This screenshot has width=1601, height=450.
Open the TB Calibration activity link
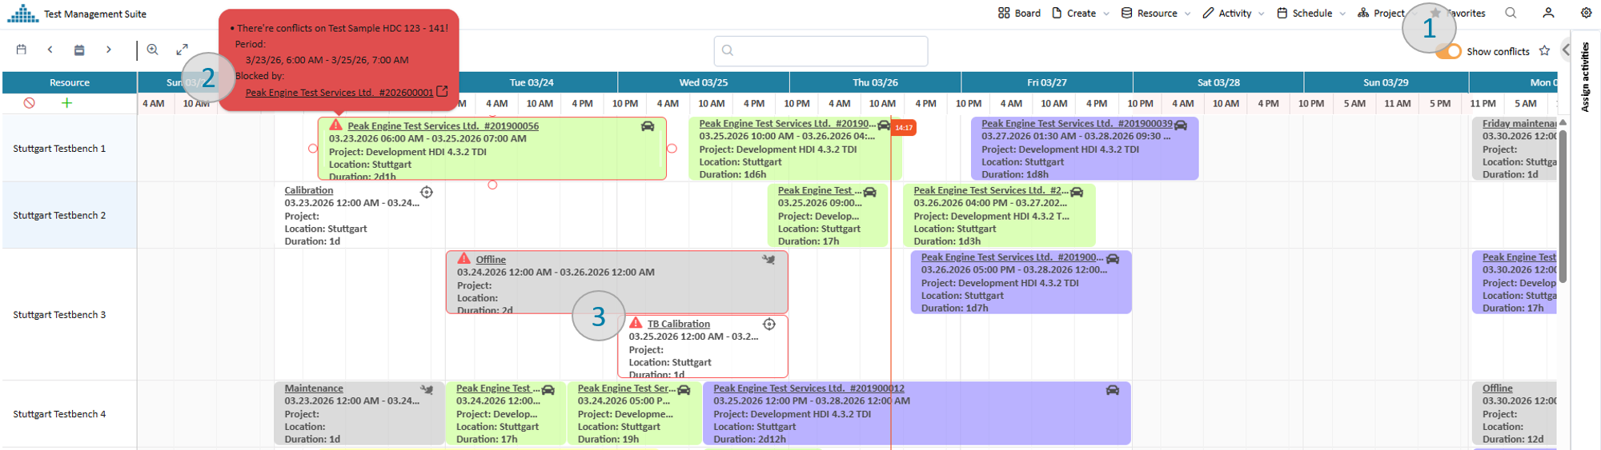pos(679,324)
